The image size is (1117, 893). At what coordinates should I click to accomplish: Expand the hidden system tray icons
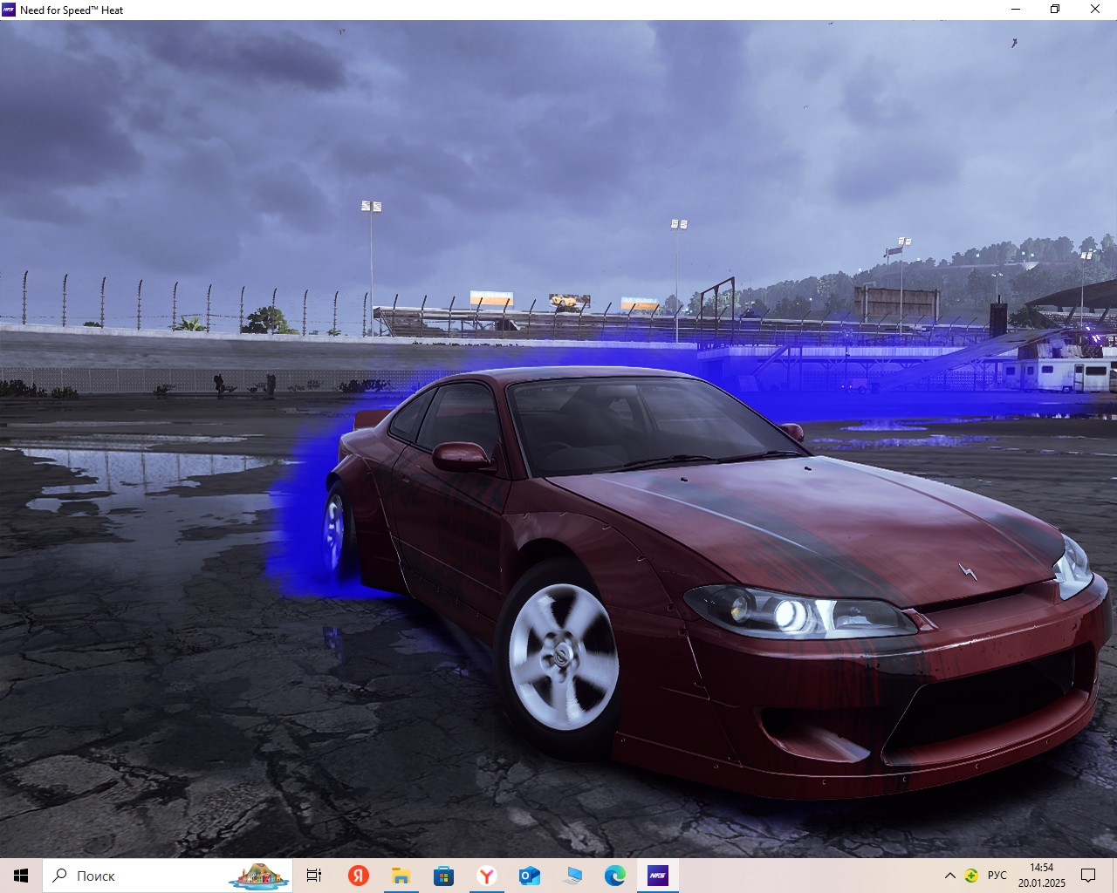[x=950, y=876]
